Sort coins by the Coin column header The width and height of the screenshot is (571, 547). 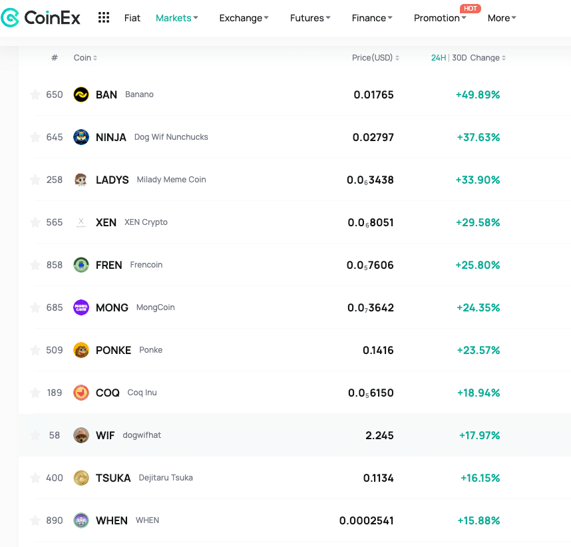coord(85,58)
